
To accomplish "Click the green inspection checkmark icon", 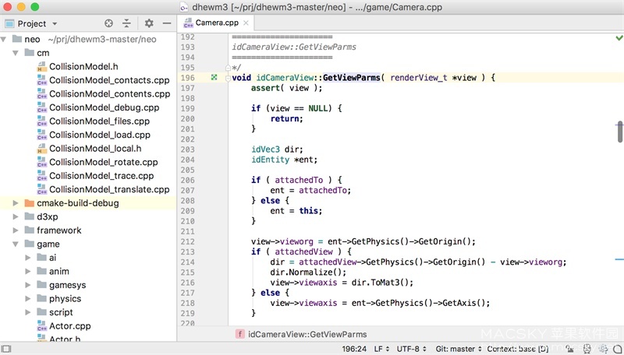I will pos(619,38).
